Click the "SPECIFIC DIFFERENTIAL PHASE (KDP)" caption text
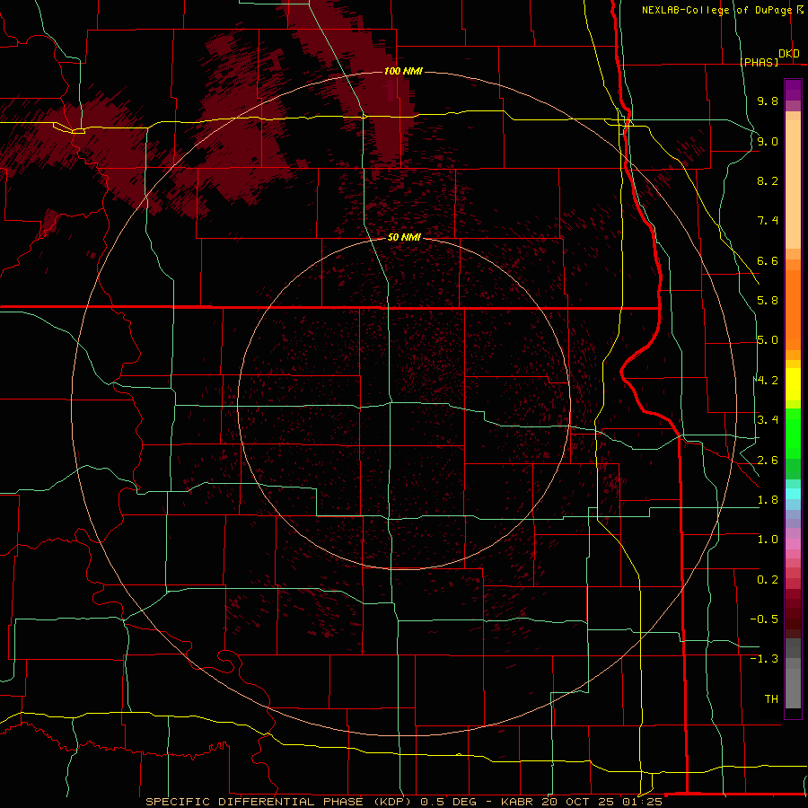Screen dimensions: 808x808 point(279,802)
